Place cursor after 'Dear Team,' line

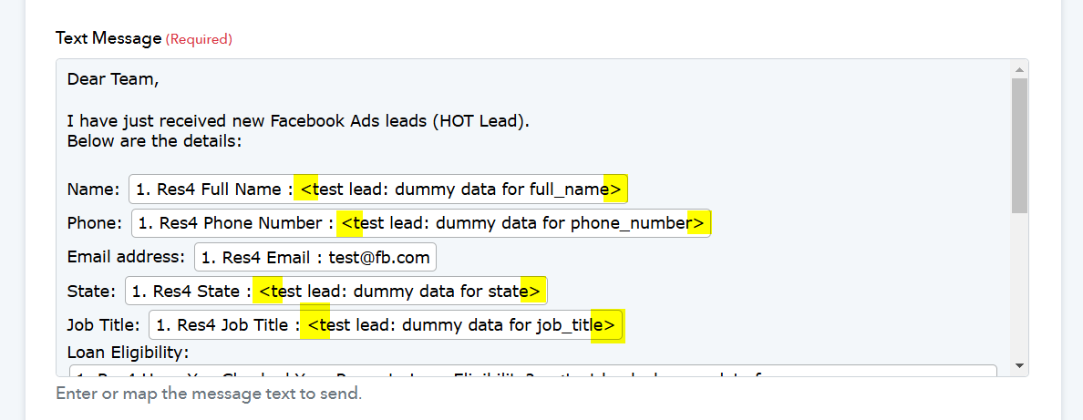tap(160, 79)
